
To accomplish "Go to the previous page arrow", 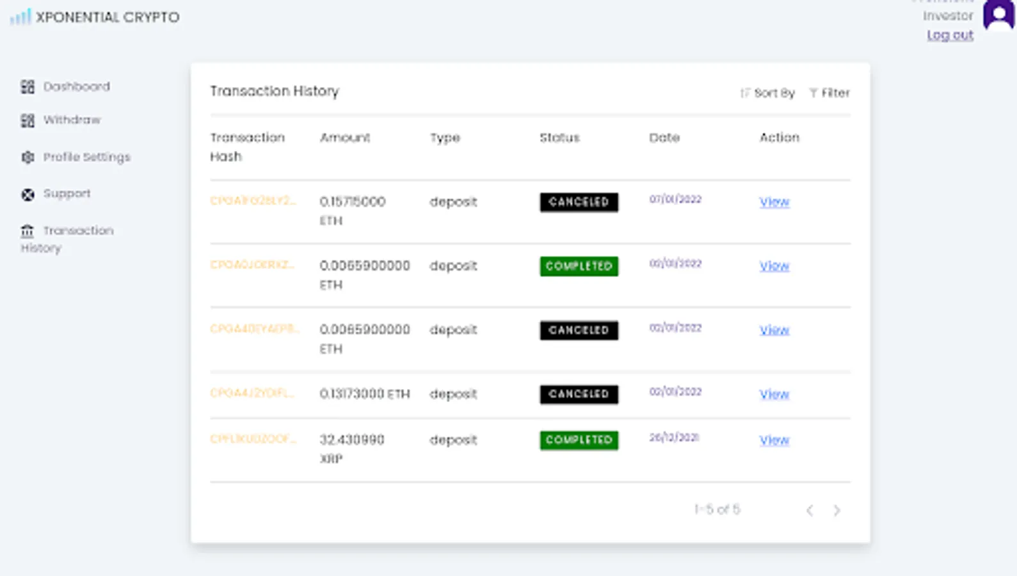I will tap(810, 510).
